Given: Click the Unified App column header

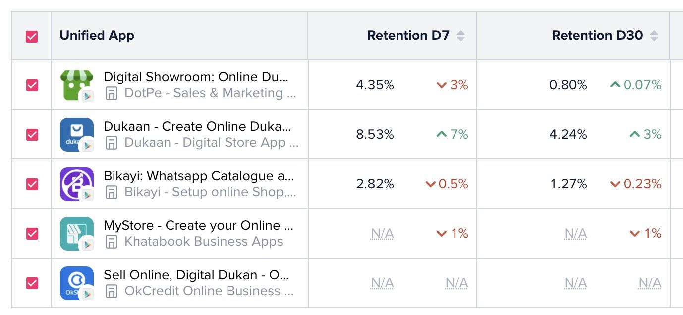Looking at the screenshot, I should (x=97, y=35).
